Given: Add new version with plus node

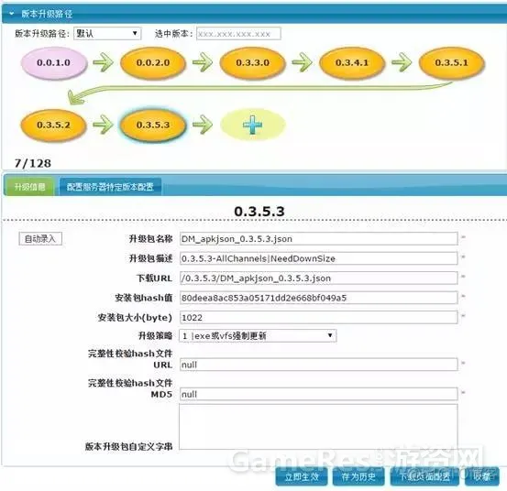Looking at the screenshot, I should 252,125.
